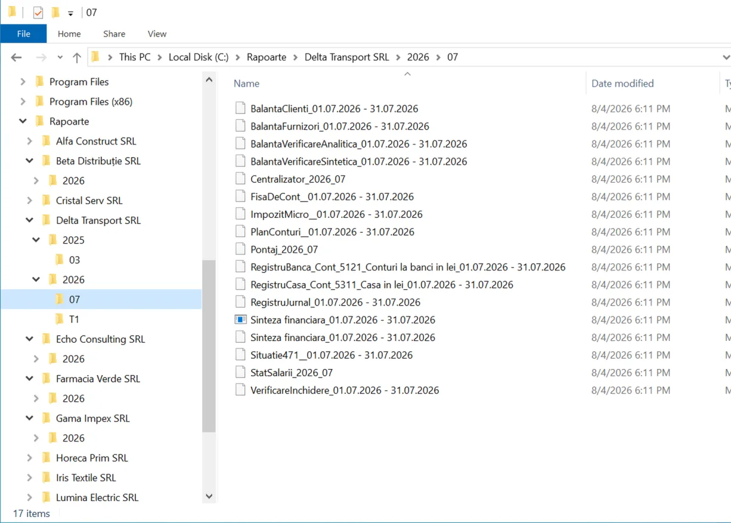Screen dimensions: 731x523
Task: Go back using the Back arrow
Action: click(16, 57)
